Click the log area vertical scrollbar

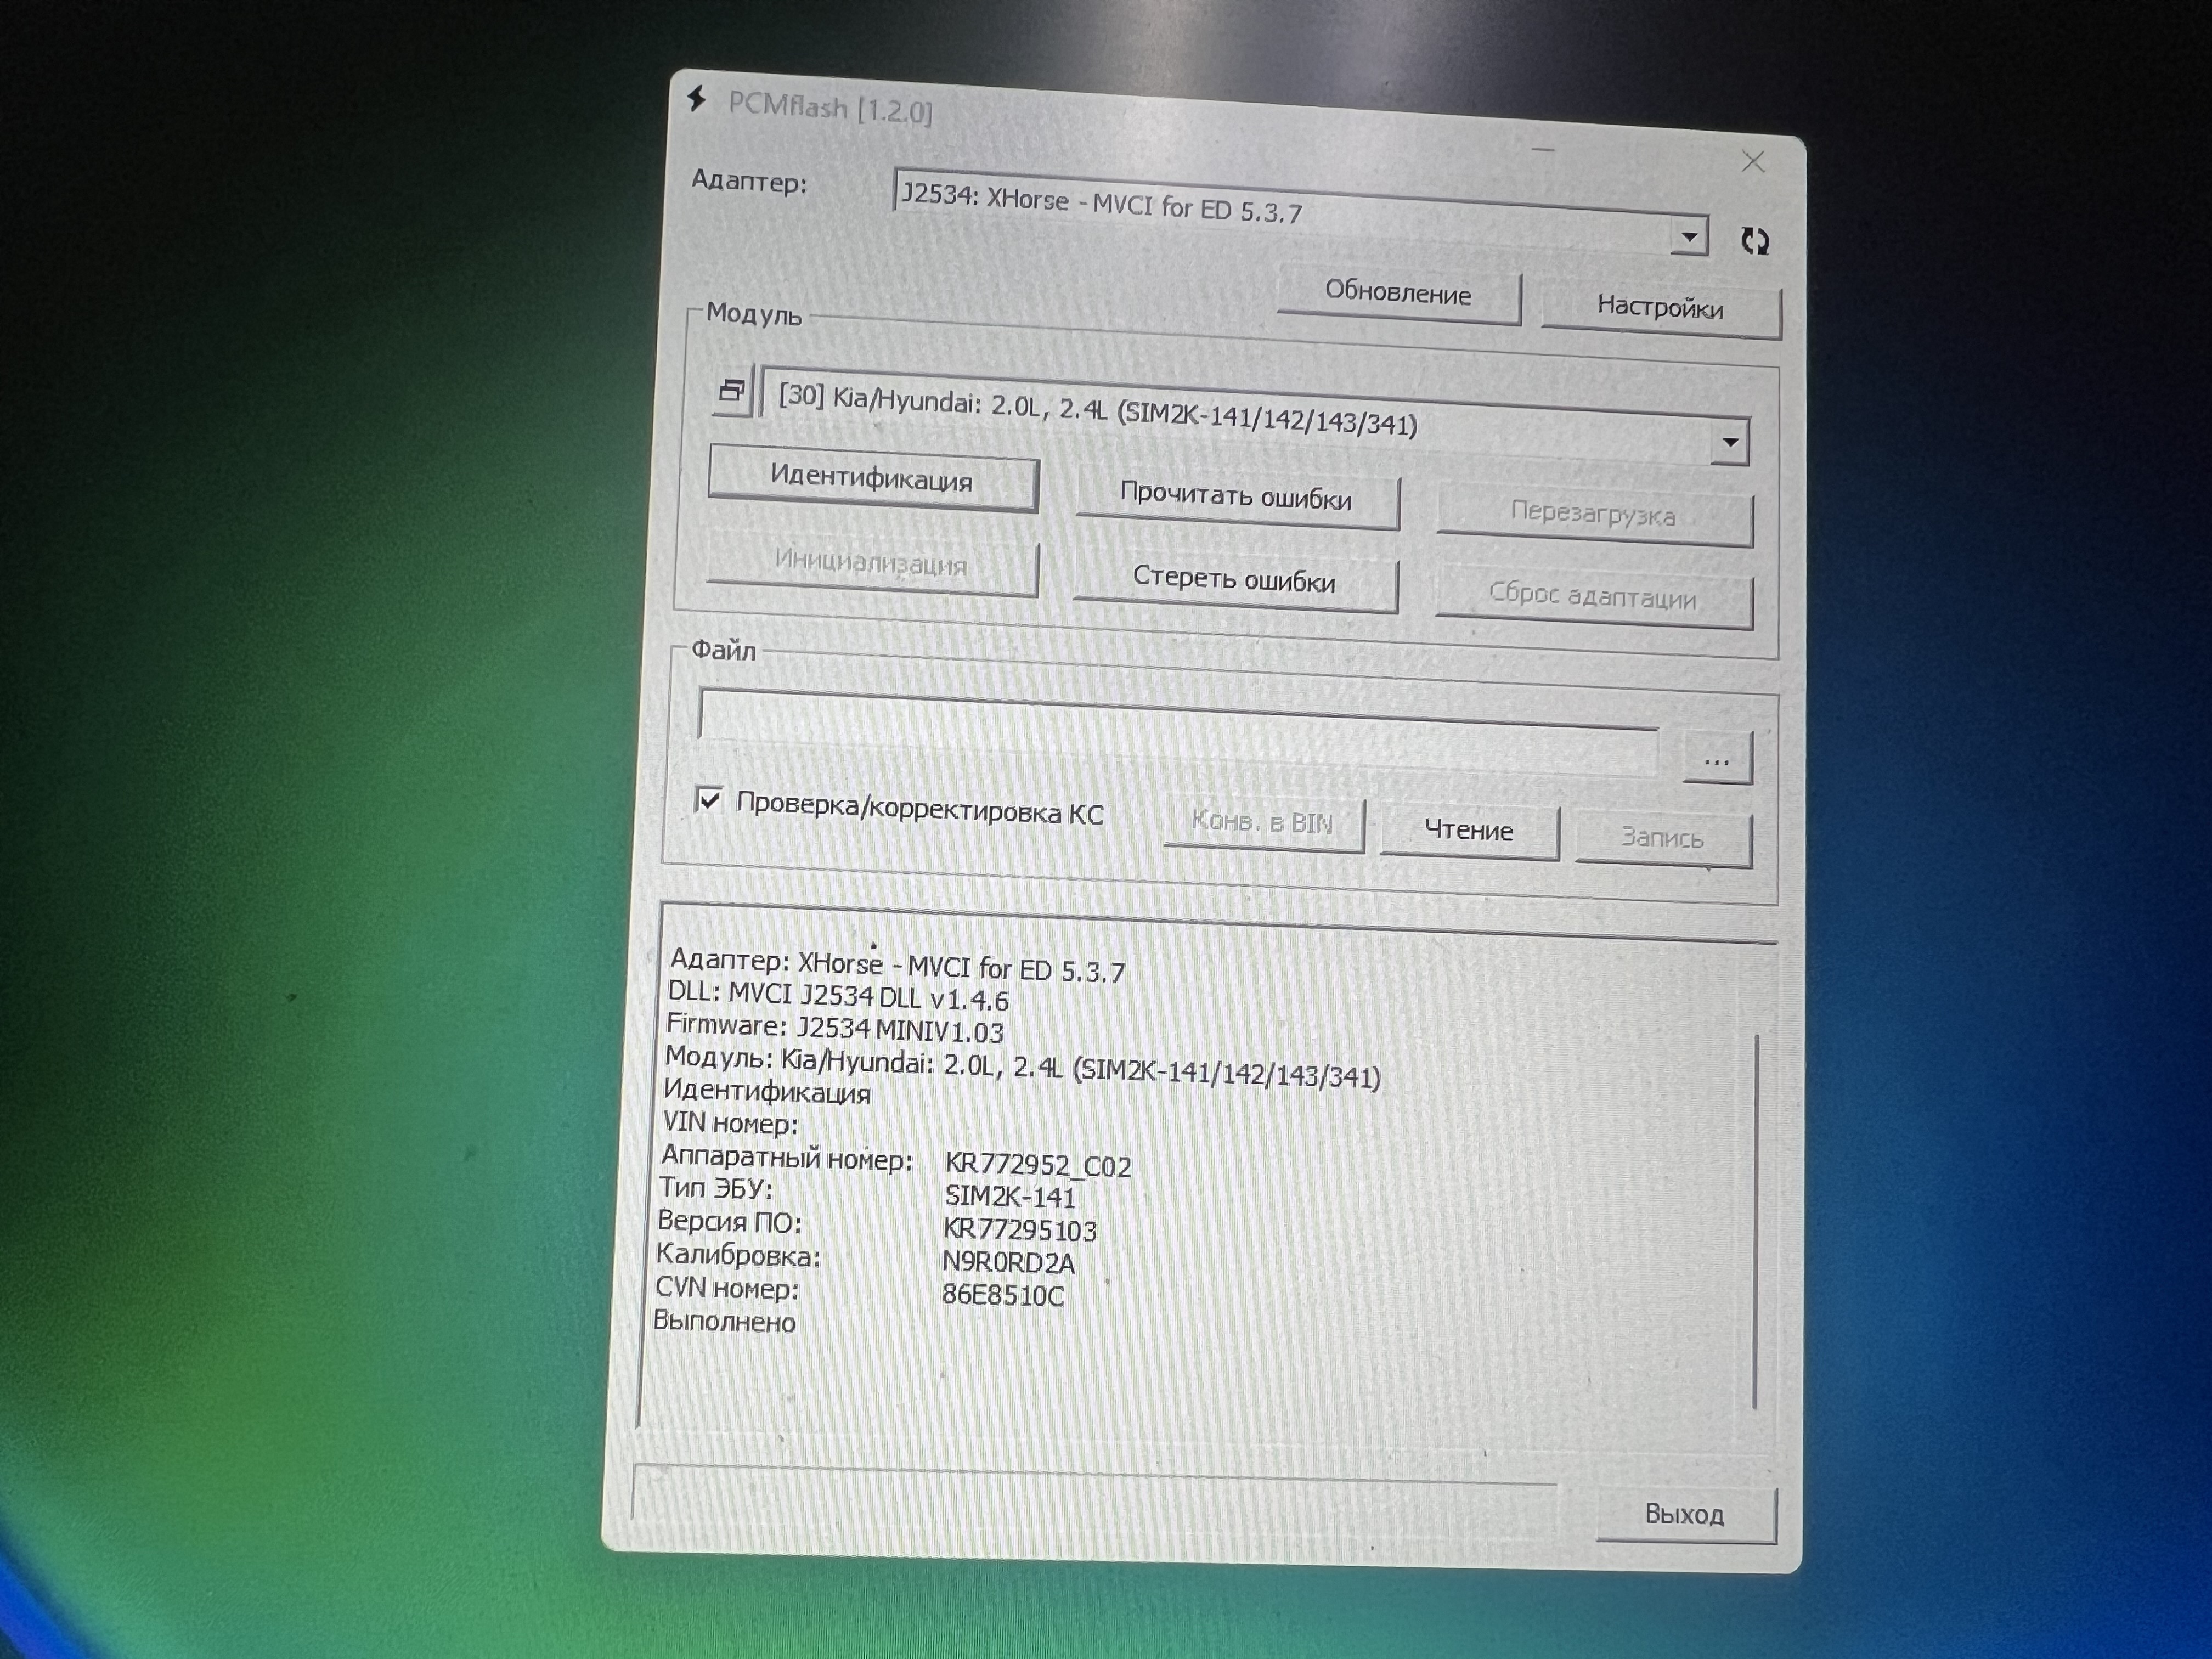[1756, 1220]
